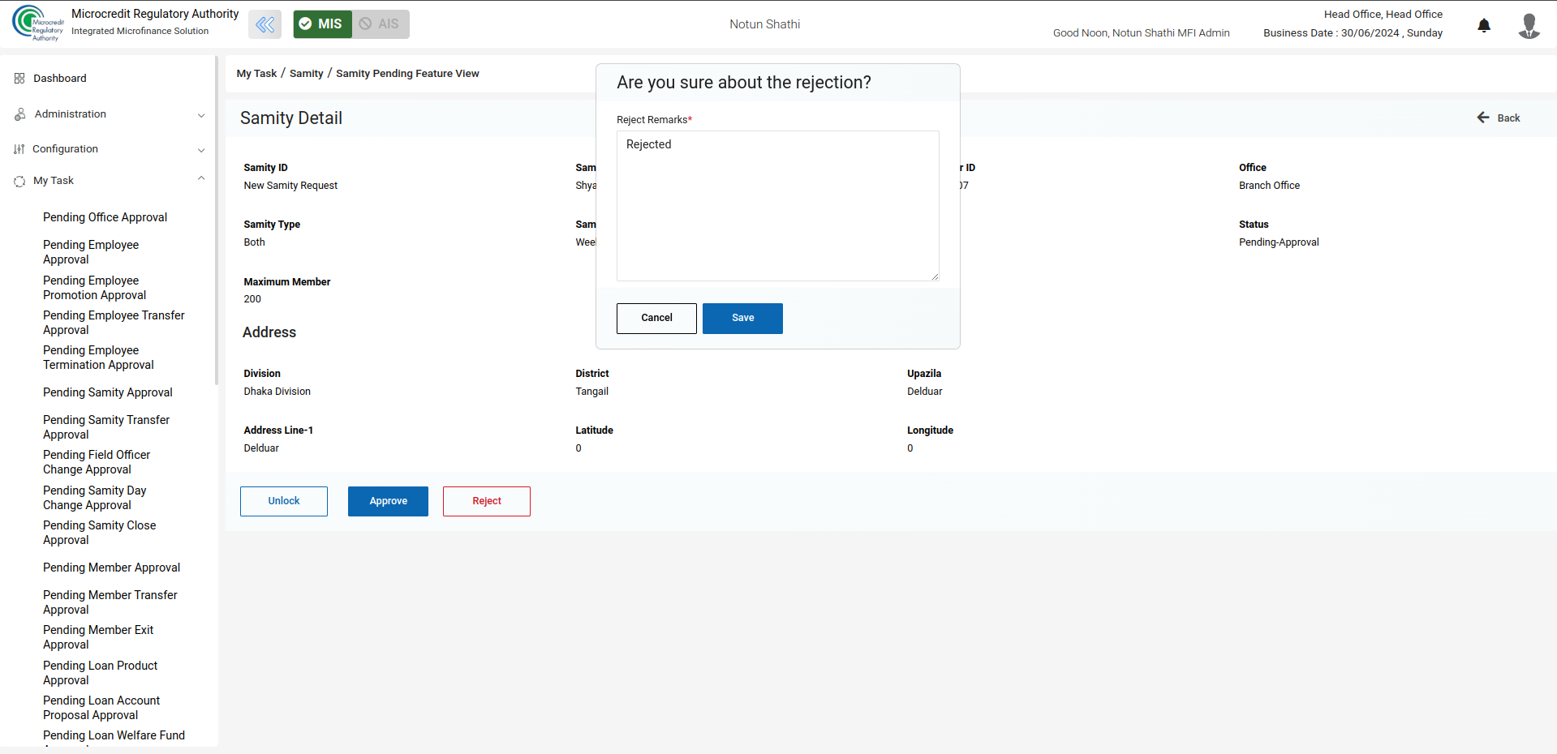Open the user profile avatar
The image size is (1557, 754).
(1529, 25)
